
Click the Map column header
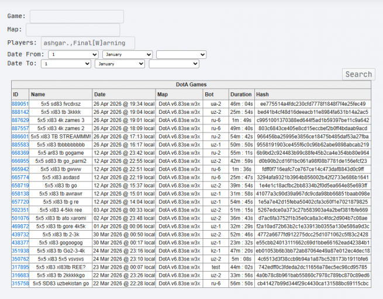point(180,95)
